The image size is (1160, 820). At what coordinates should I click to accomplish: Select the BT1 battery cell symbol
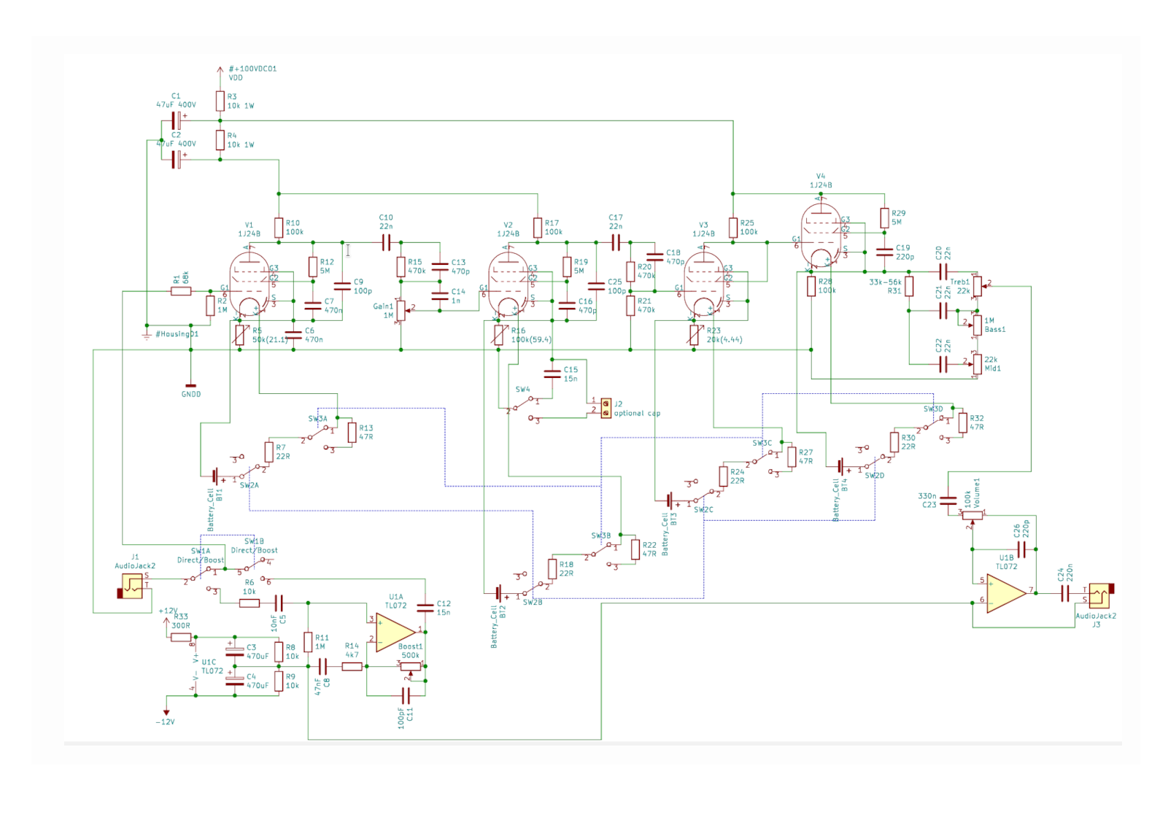(x=217, y=476)
